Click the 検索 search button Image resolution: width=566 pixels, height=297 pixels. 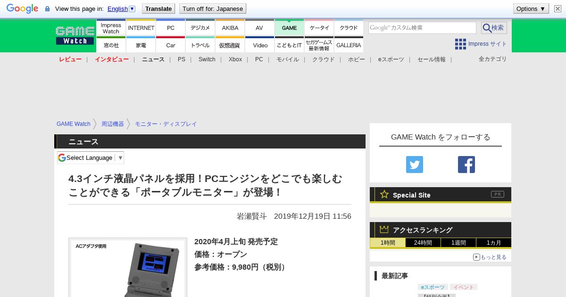click(494, 28)
